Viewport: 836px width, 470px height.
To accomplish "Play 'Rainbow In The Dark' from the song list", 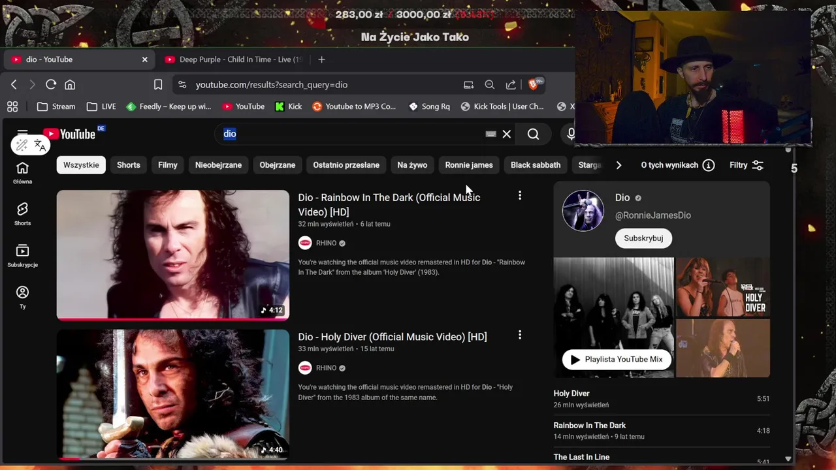I will pyautogui.click(x=662, y=431).
